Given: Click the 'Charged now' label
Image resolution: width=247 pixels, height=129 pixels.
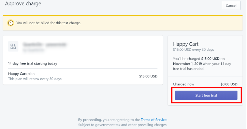Looking at the screenshot, I should pyautogui.click(x=184, y=84).
